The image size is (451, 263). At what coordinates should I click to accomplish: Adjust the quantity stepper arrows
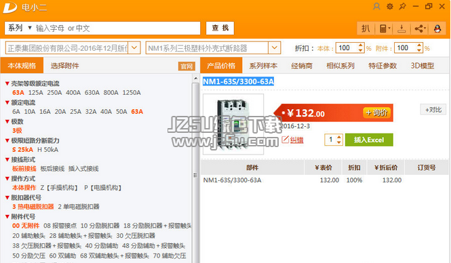tap(339, 140)
